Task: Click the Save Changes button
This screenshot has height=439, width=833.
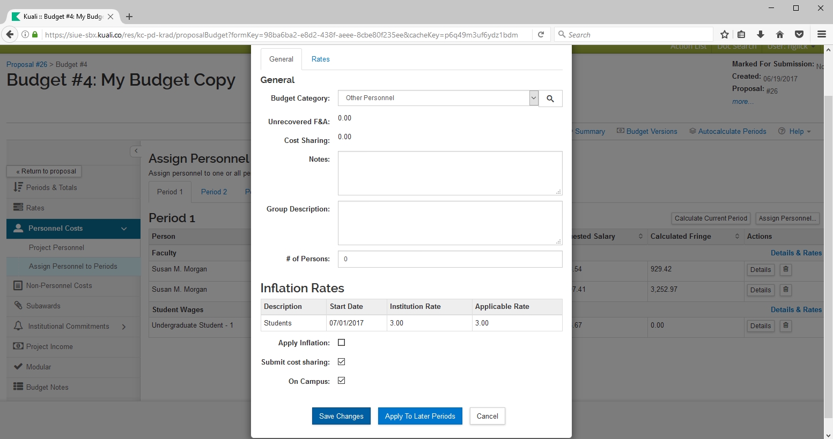Action: (341, 416)
